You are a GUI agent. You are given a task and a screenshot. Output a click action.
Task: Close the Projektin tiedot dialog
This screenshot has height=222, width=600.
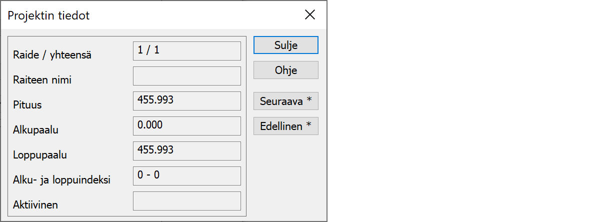pos(310,15)
